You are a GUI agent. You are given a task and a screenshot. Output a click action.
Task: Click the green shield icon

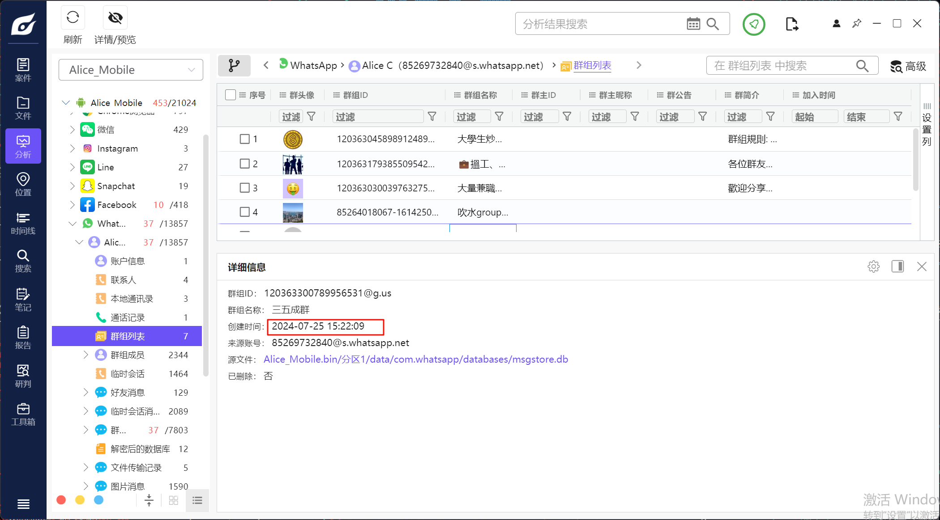click(754, 24)
